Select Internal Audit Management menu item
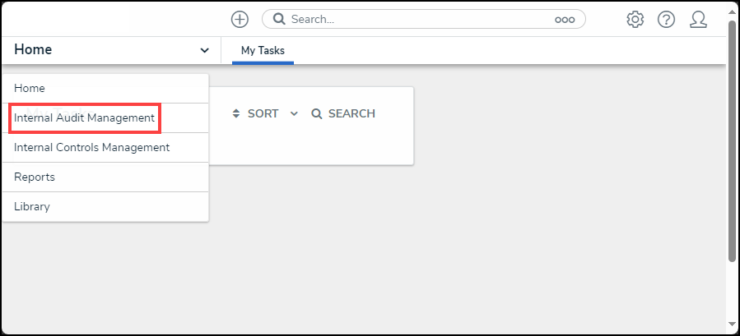 click(x=84, y=118)
